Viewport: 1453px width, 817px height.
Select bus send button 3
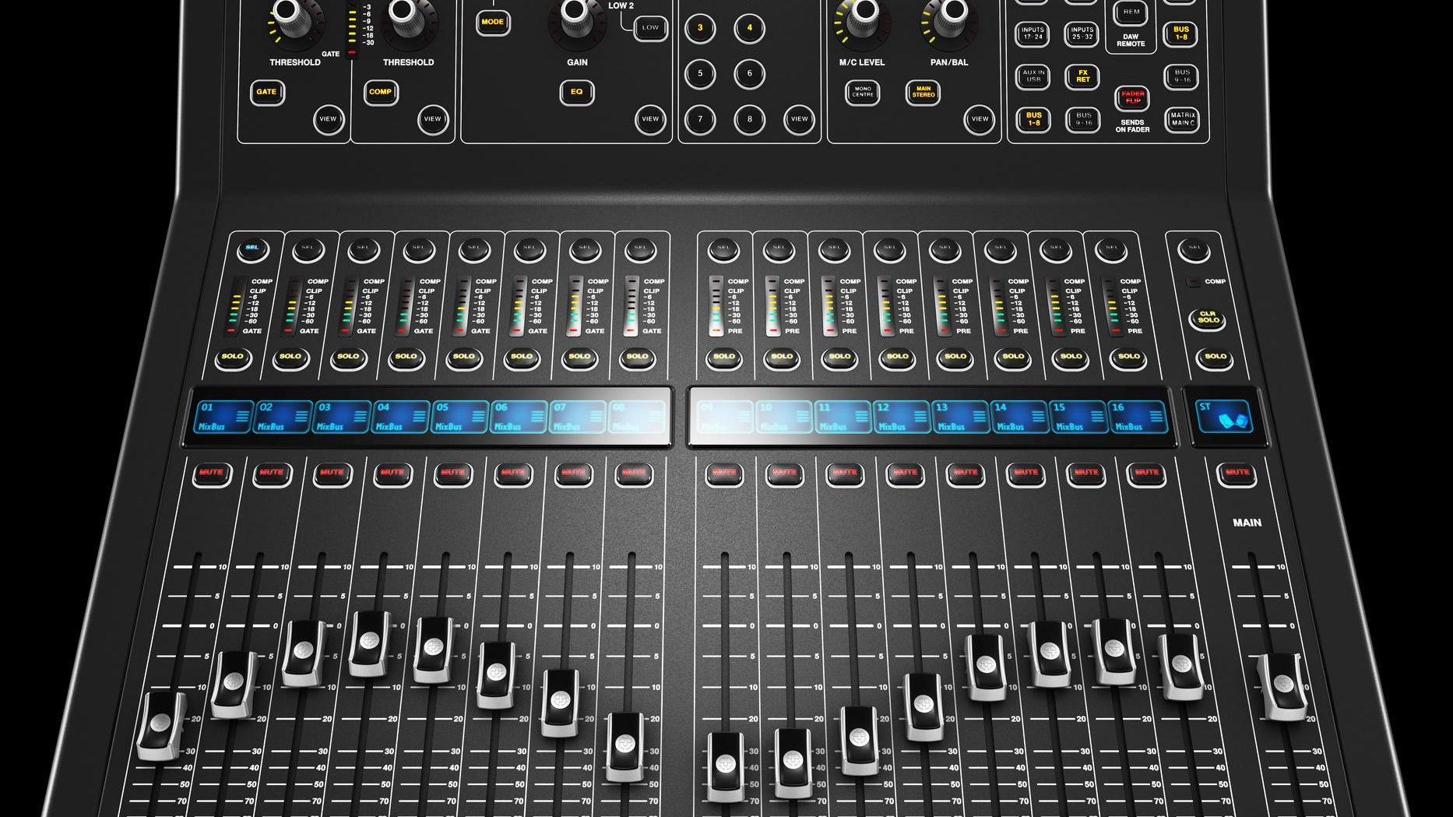[x=700, y=28]
